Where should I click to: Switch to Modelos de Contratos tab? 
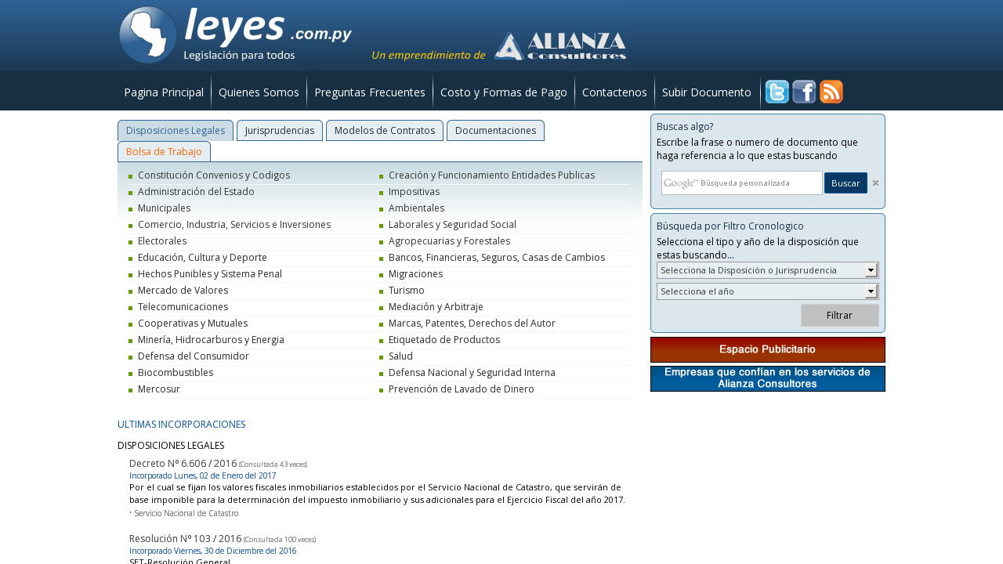(385, 130)
